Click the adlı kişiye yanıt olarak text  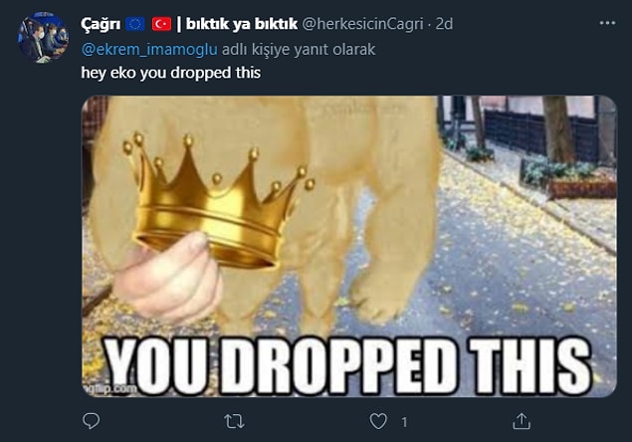click(x=299, y=50)
